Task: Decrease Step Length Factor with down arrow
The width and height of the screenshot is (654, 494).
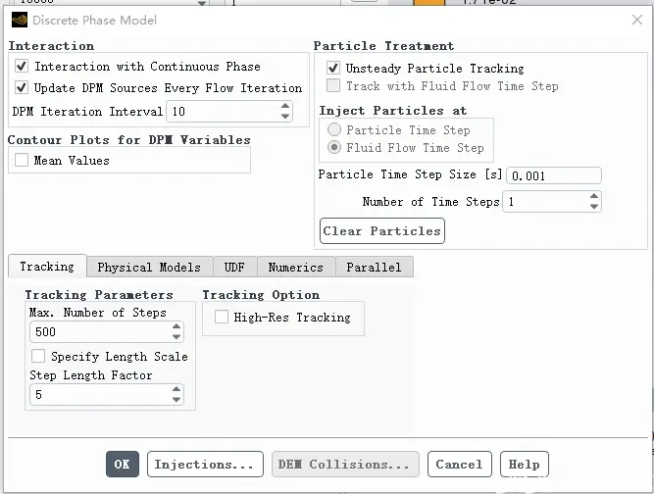Action: coord(176,399)
